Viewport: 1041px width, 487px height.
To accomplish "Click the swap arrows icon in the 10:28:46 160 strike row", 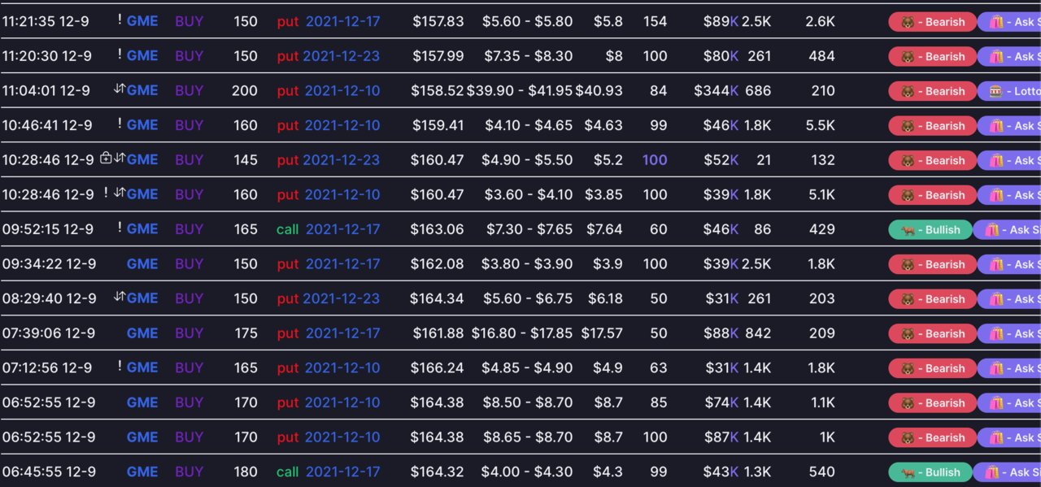I will pos(120,193).
